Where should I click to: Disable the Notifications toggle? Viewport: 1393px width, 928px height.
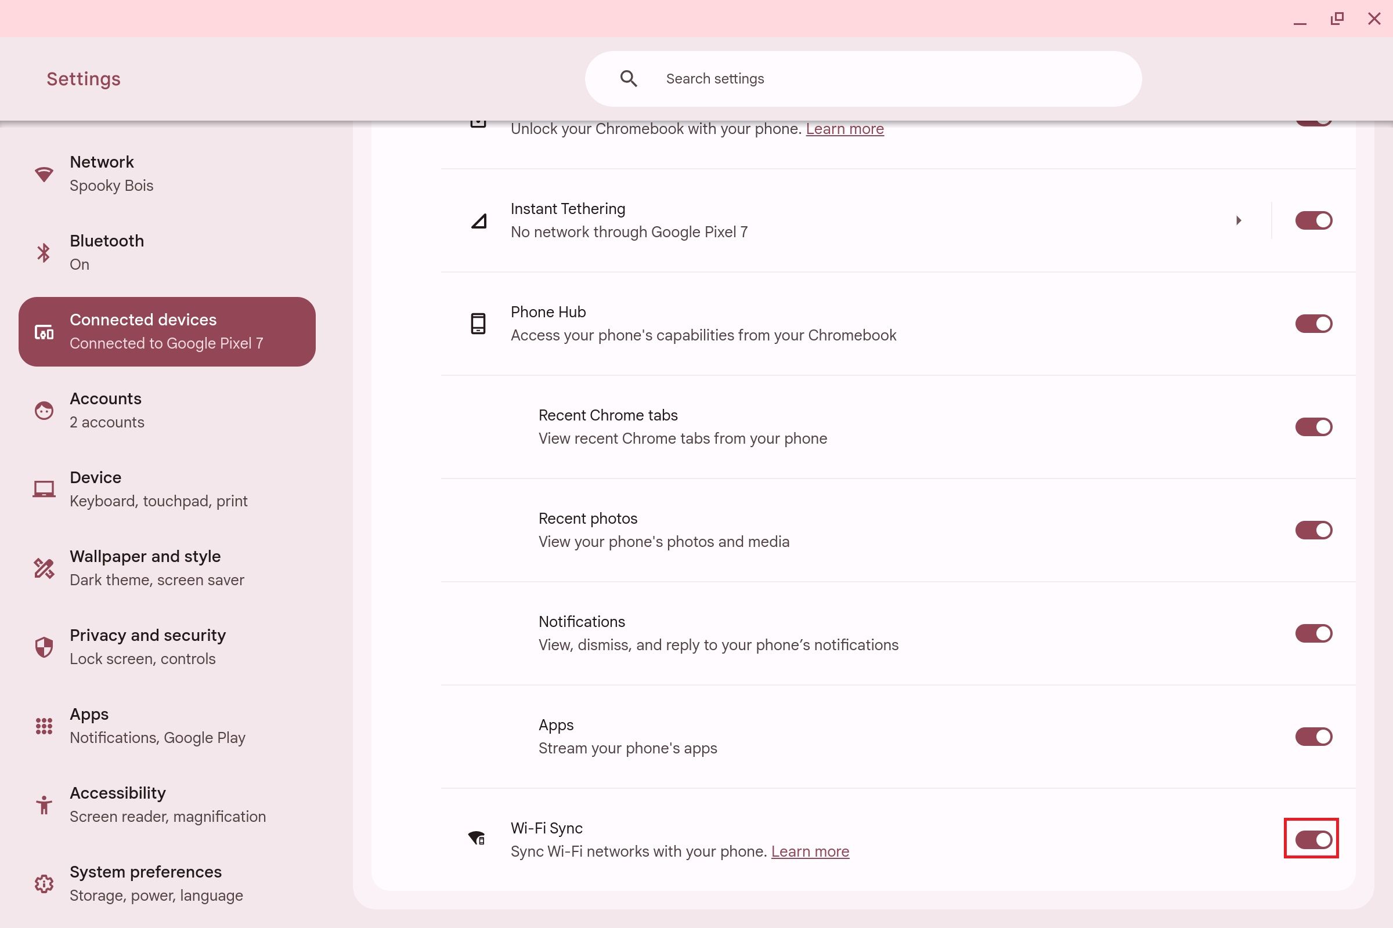1312,633
